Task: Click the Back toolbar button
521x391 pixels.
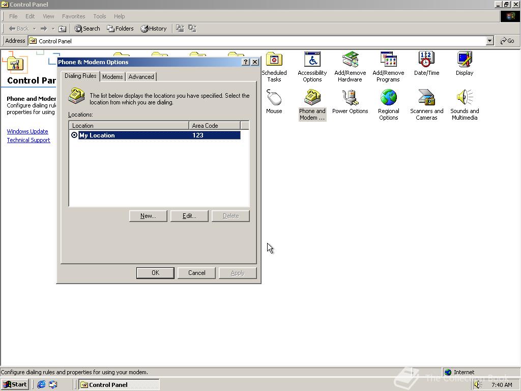Action: pyautogui.click(x=19, y=29)
